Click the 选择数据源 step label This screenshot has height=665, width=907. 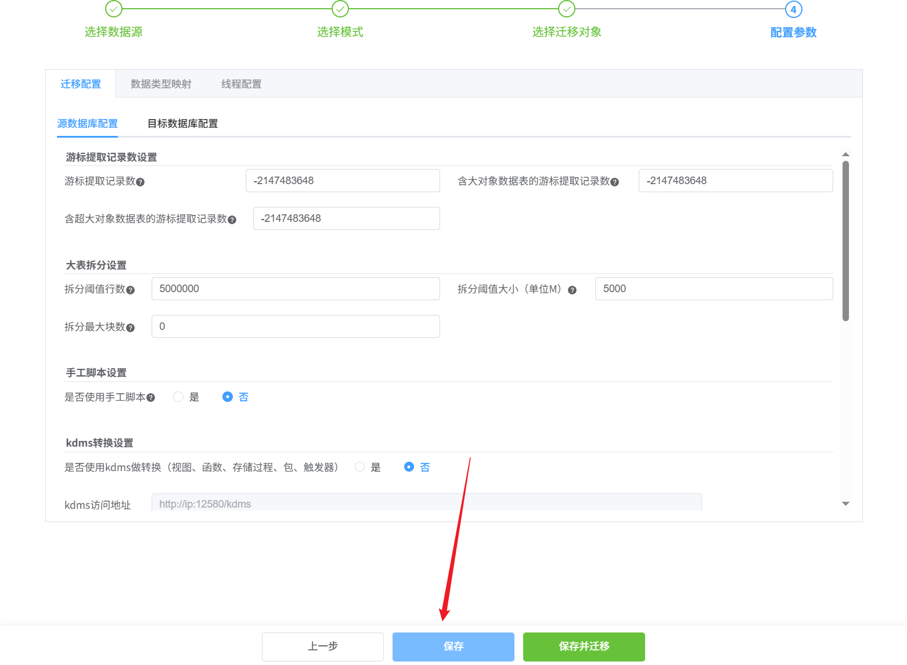pos(114,32)
